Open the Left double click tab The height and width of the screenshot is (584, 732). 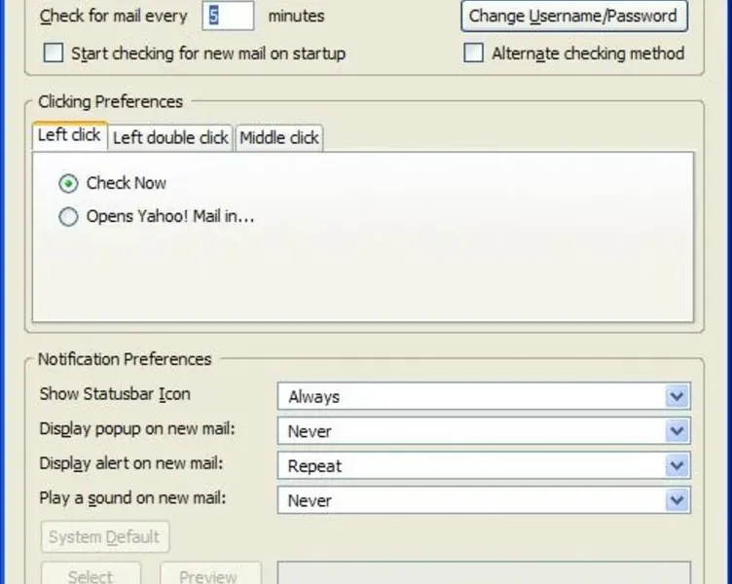pos(170,138)
